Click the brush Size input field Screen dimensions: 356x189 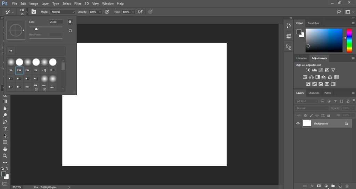tap(56, 22)
